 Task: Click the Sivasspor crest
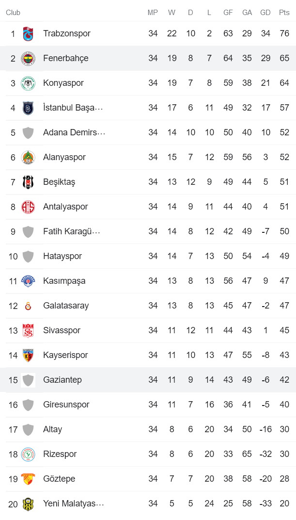28,330
